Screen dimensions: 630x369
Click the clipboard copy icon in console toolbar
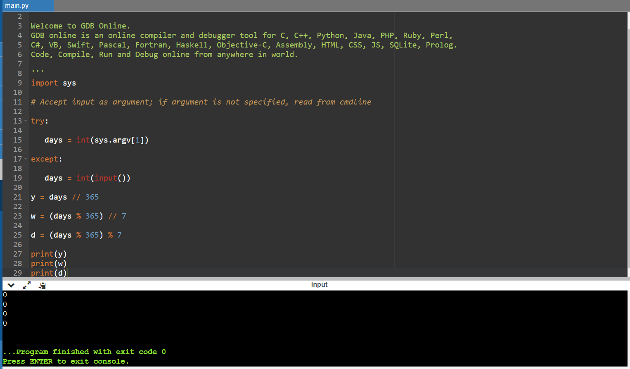[42, 285]
